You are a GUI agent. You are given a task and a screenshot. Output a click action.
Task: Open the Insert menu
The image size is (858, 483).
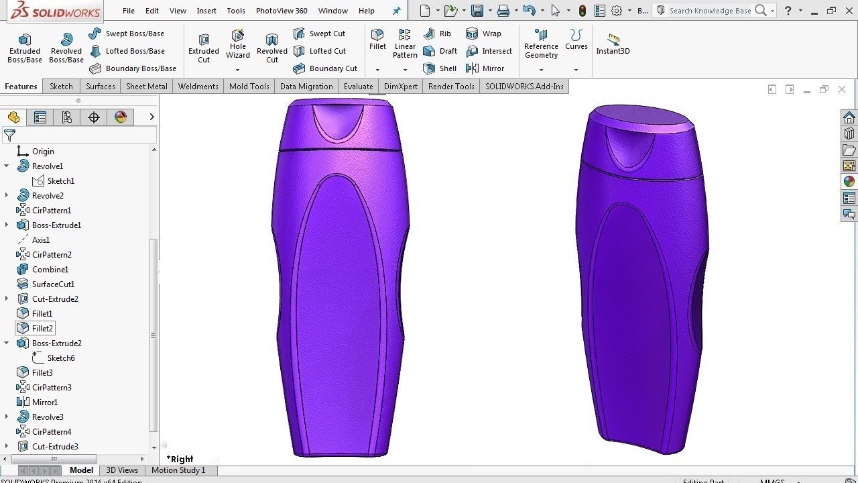pos(206,11)
